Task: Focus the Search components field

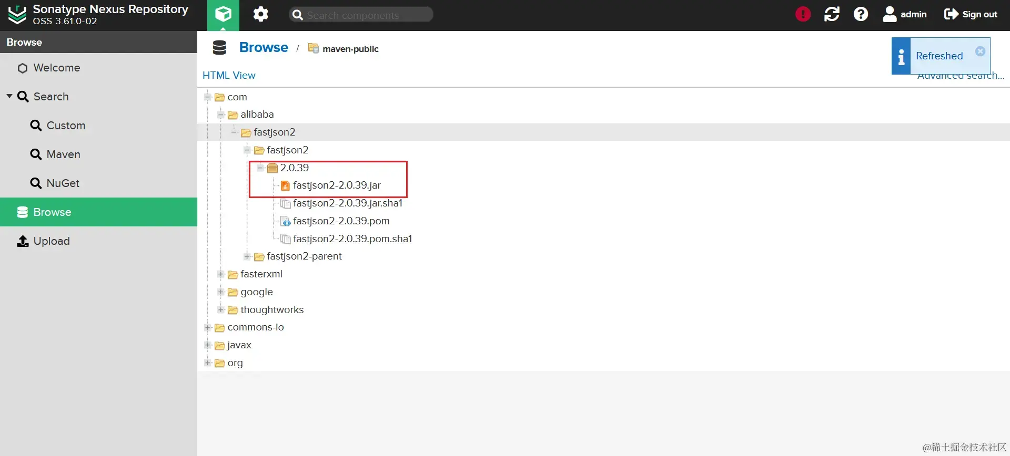Action: pyautogui.click(x=361, y=15)
